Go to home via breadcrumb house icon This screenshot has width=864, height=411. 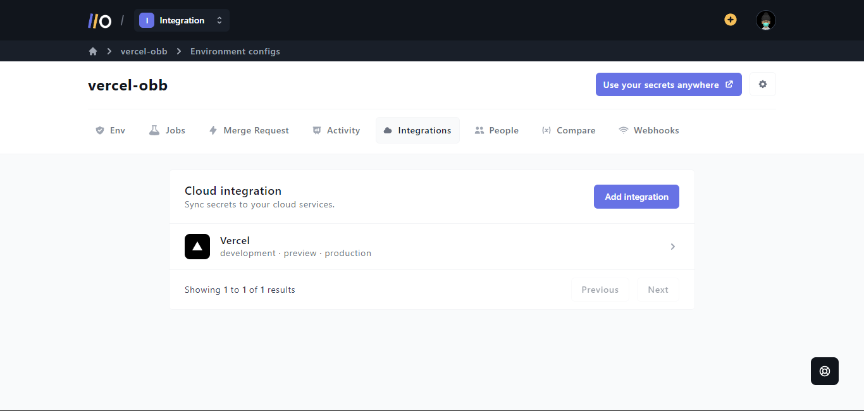pyautogui.click(x=93, y=51)
